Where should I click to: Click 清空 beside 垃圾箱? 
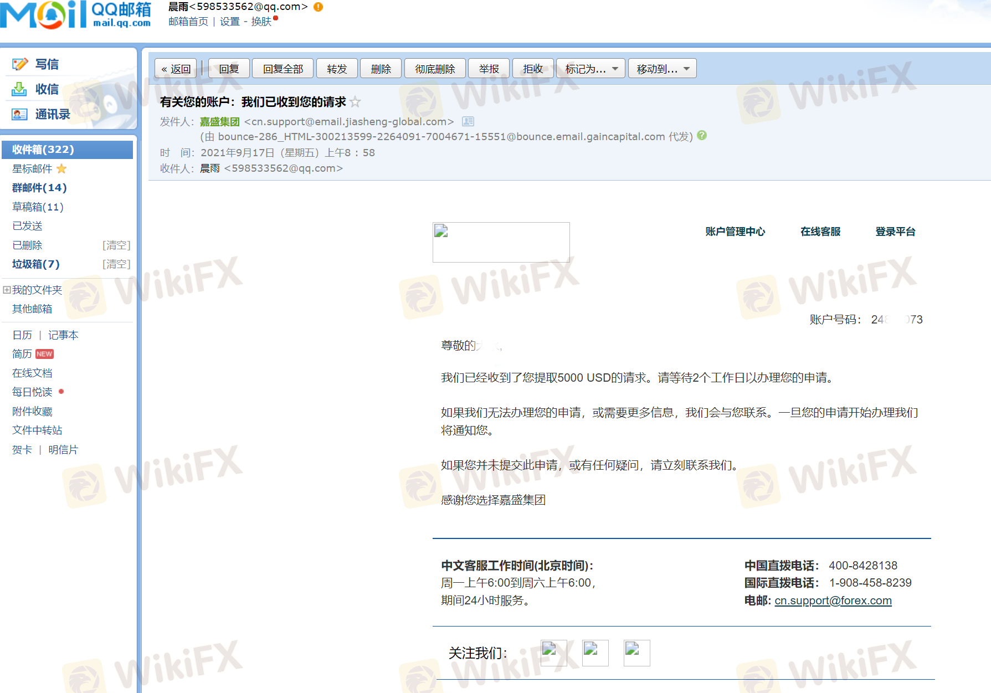116,264
